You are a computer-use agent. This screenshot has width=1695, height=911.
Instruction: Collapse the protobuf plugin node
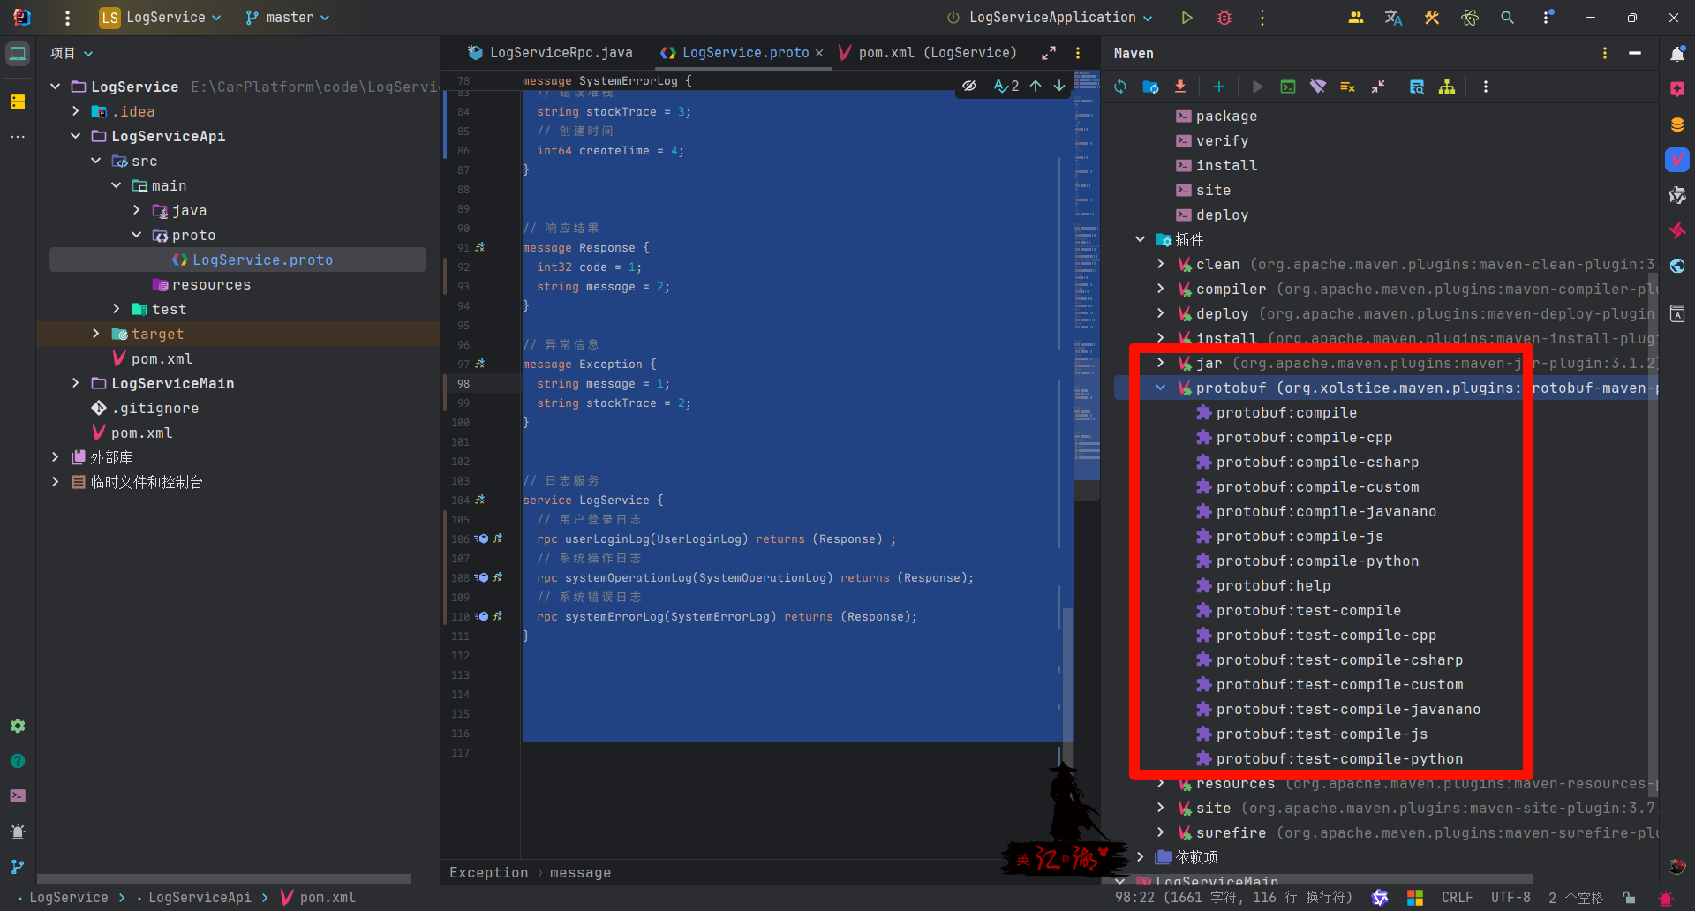pyautogui.click(x=1161, y=388)
